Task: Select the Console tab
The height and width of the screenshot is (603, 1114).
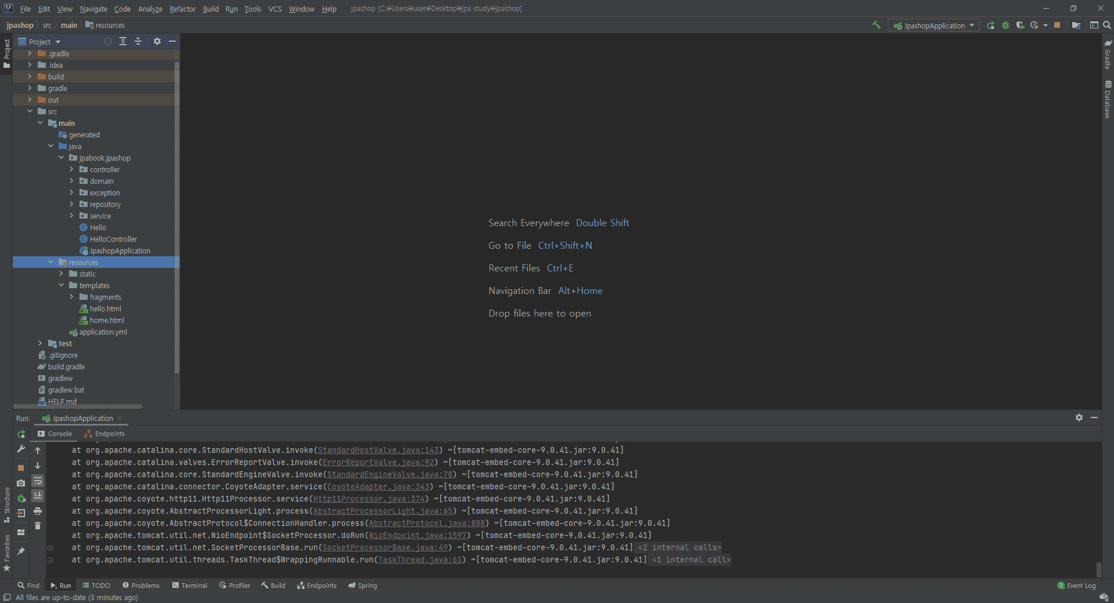Action: click(x=55, y=434)
